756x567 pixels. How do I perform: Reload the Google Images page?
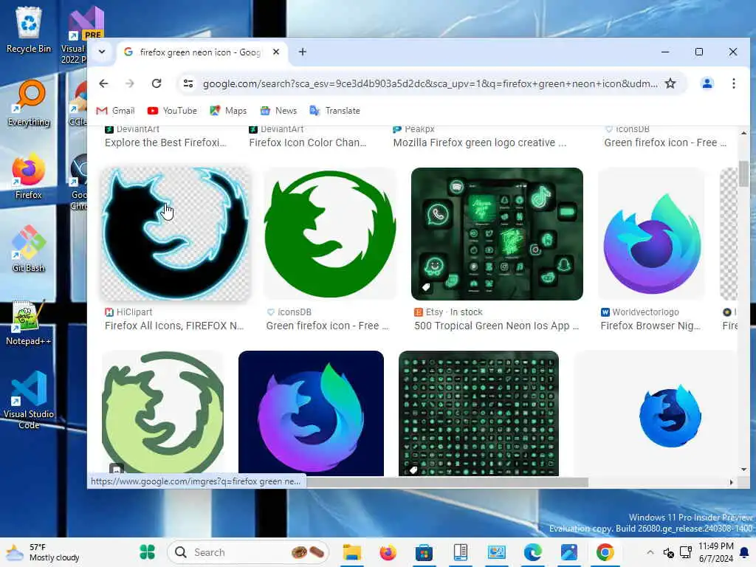pos(157,83)
